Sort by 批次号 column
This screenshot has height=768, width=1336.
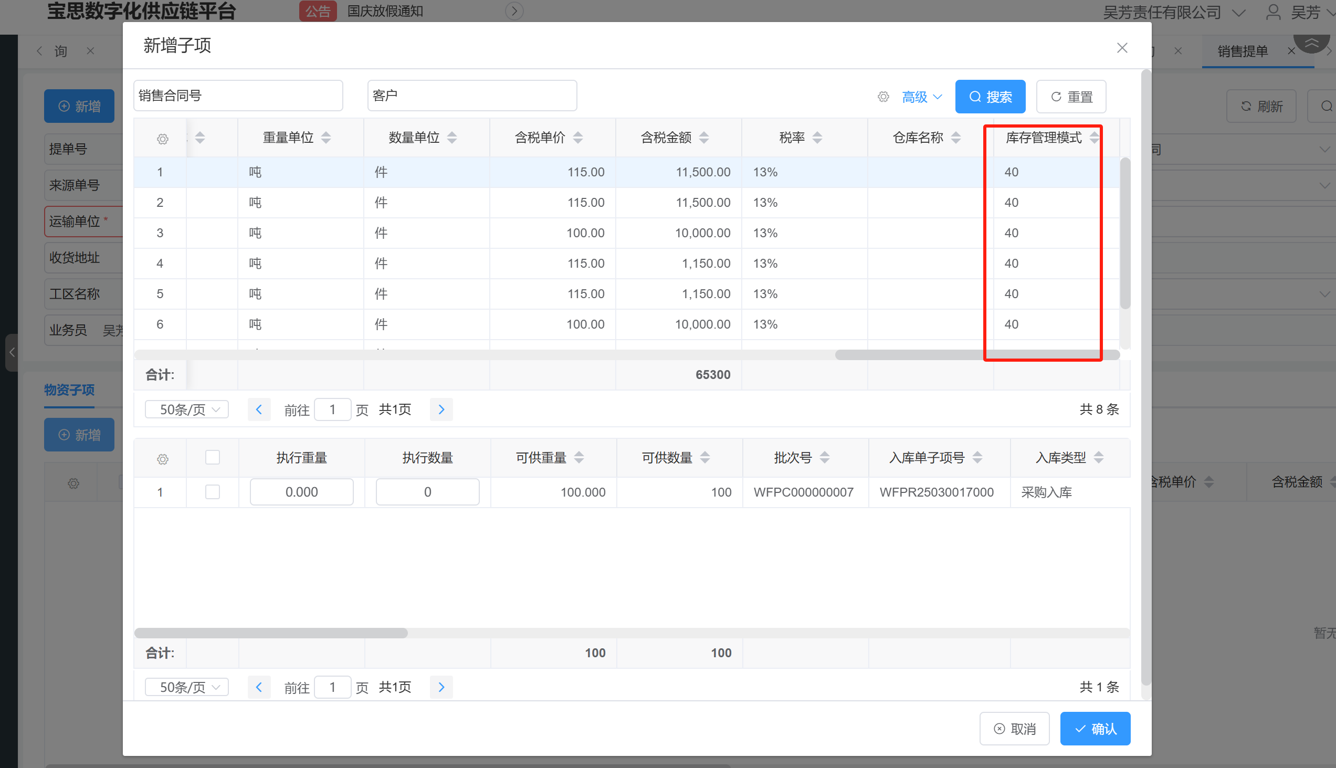(825, 457)
